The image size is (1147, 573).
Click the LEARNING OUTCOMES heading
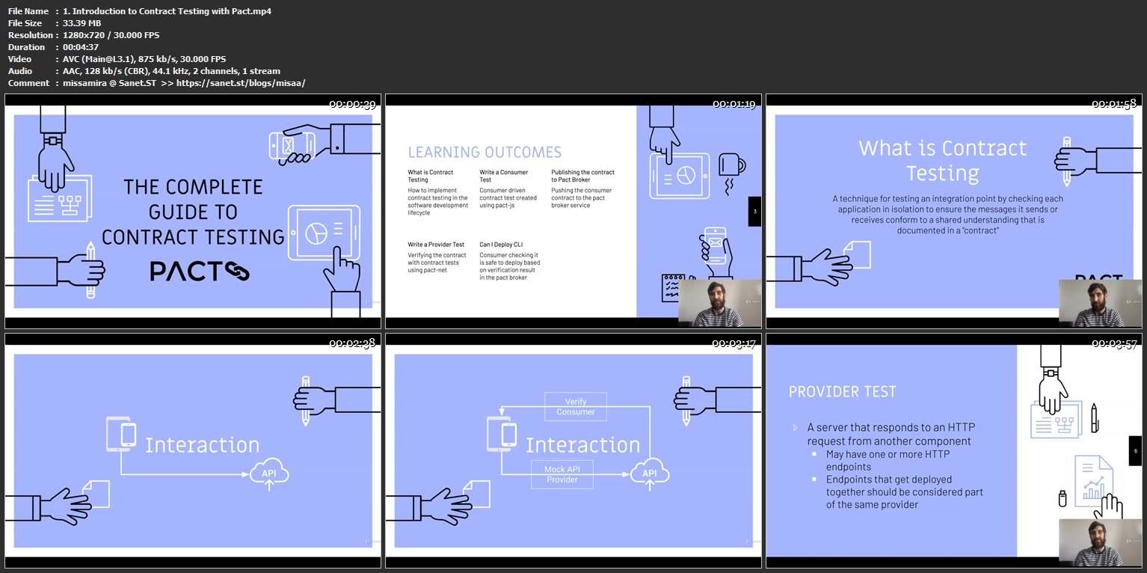(485, 152)
